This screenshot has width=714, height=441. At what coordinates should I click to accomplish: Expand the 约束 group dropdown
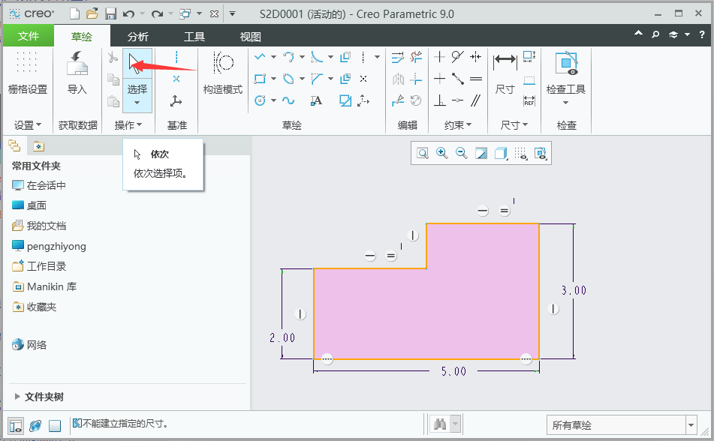coord(458,124)
